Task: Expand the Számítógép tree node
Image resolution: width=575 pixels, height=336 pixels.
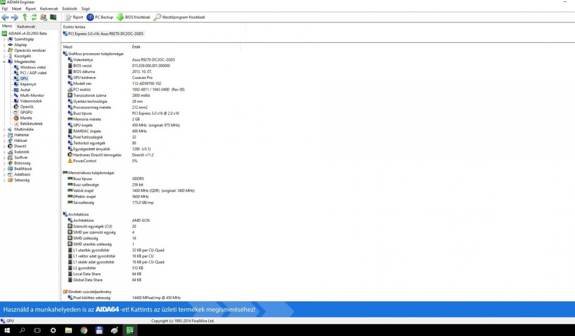Action: 4,39
